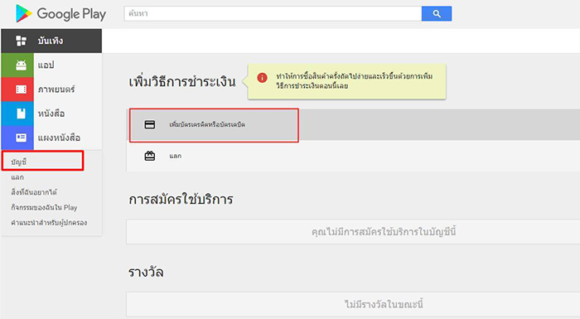Click ไม่มีรางวัลในขณะนี้ message

(384, 305)
